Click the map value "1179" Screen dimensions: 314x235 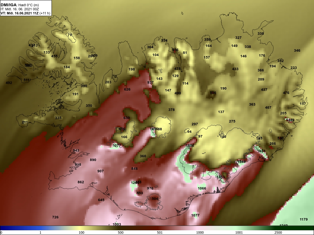(304, 219)
